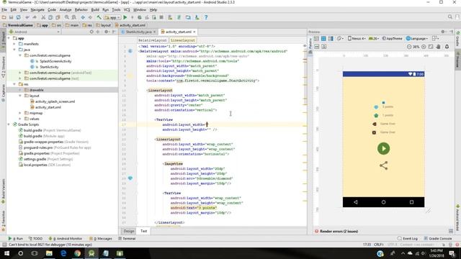Open the AppTheme selector button
Image resolution: width=461 pixels, height=259 pixels.
[392, 38]
